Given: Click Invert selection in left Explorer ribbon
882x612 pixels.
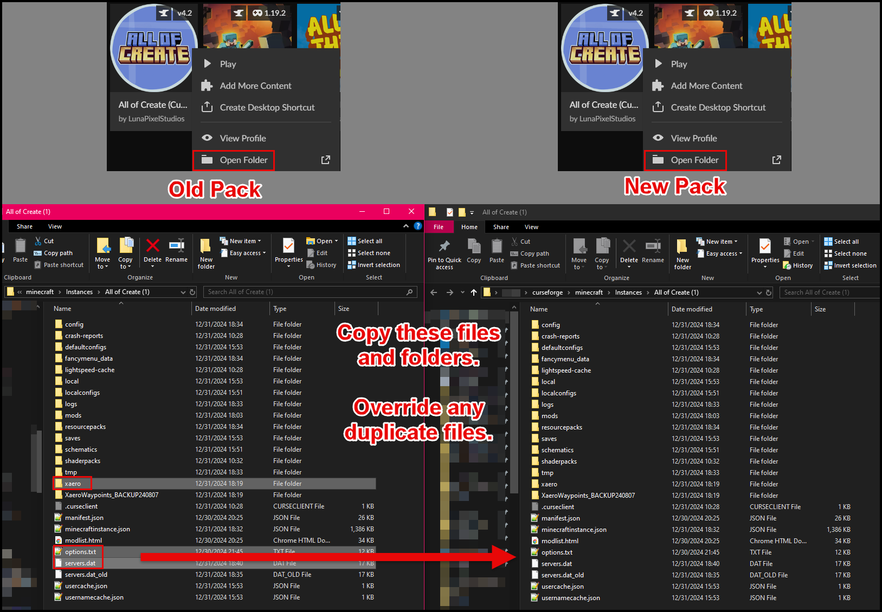Looking at the screenshot, I should click(374, 265).
